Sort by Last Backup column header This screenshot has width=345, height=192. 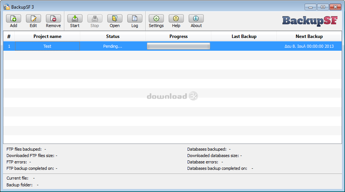244,36
